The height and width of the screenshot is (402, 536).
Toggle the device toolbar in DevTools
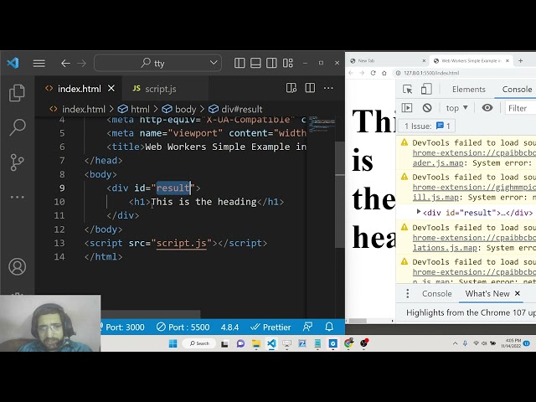426,90
